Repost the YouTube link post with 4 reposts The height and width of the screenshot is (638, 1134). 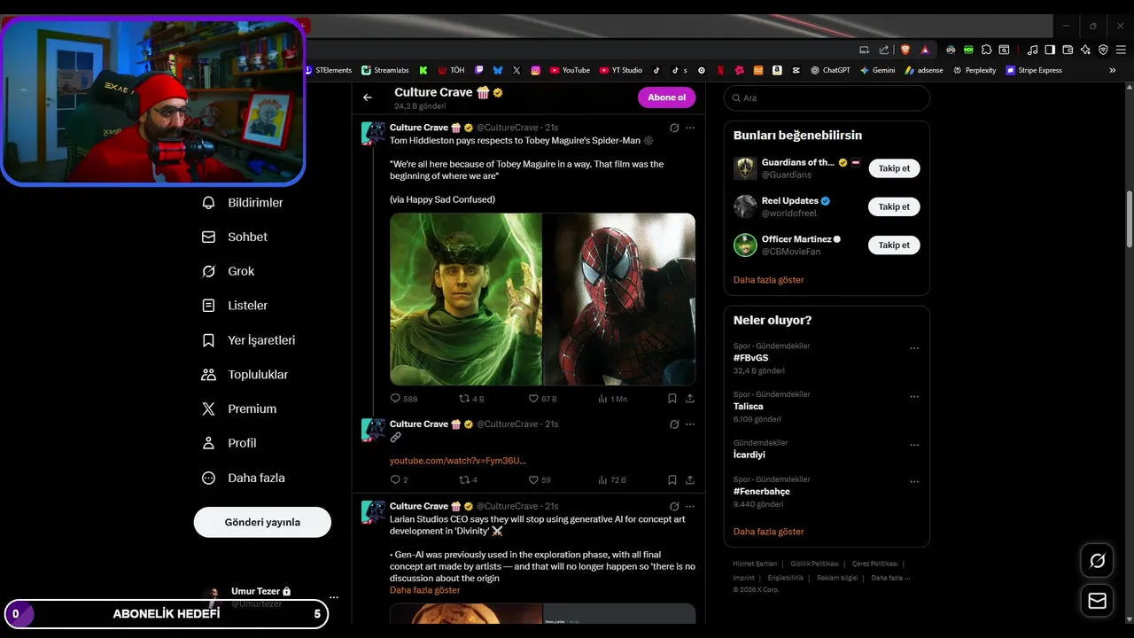468,480
